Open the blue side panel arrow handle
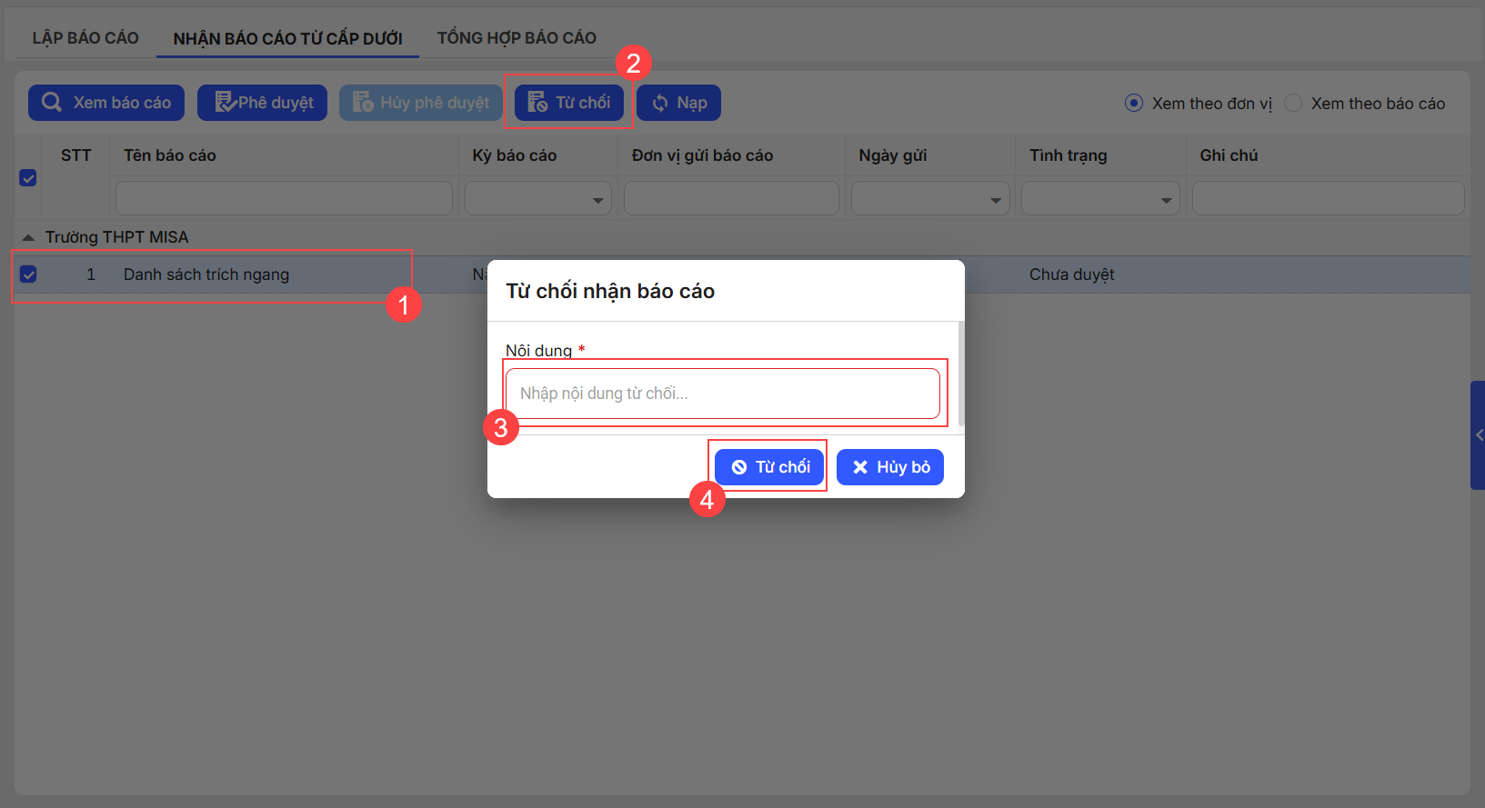Image resolution: width=1485 pixels, height=808 pixels. pos(1478,435)
